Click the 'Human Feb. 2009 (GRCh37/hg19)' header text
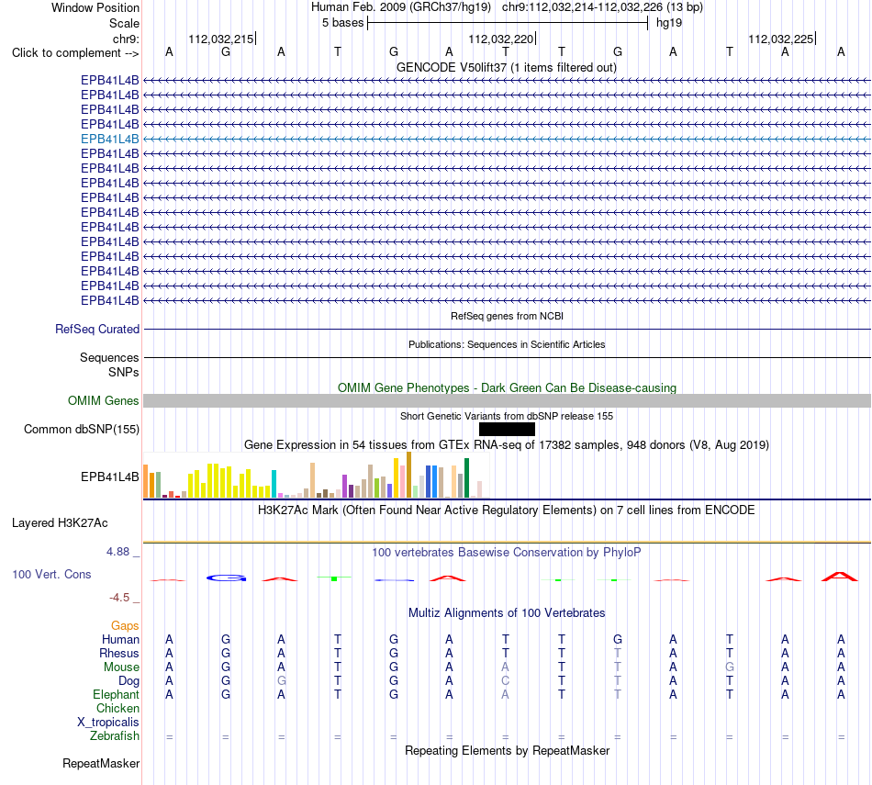This screenshot has height=785, width=872. click(401, 7)
